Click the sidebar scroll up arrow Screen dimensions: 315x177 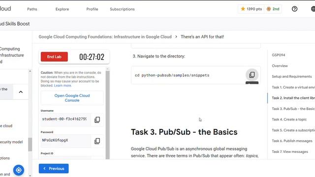pos(30,71)
